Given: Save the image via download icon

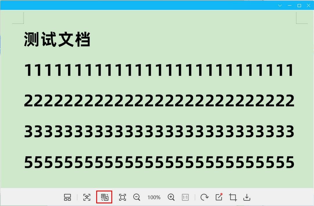Looking at the screenshot, I should pos(247,197).
